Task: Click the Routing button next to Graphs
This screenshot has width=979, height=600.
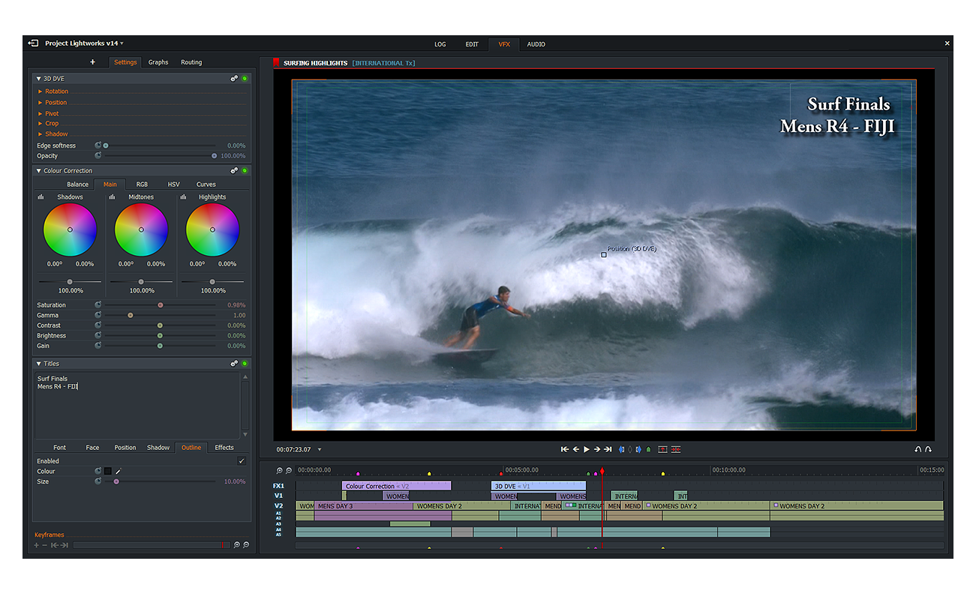Action: [191, 62]
